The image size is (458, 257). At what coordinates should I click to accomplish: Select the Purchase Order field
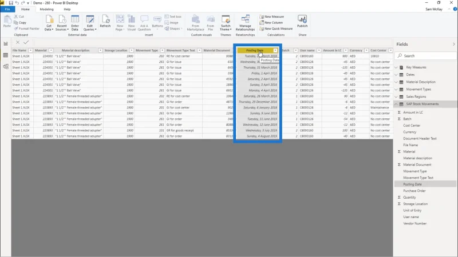click(414, 191)
